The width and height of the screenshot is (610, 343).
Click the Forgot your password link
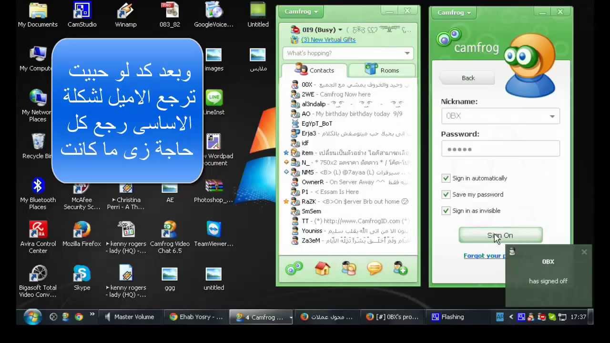485,256
